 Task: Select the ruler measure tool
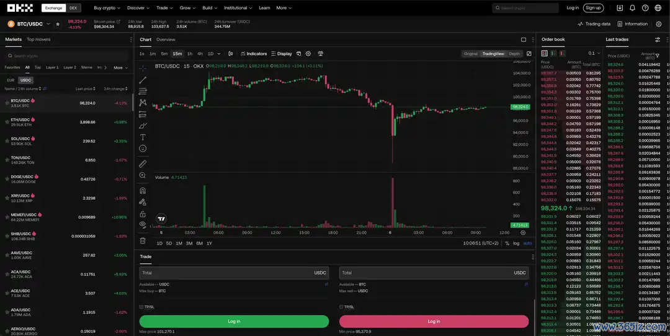[x=143, y=164]
